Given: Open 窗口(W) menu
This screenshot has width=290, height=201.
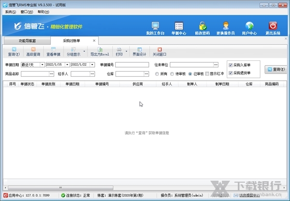Looking at the screenshot, I should (x=27, y=12).
